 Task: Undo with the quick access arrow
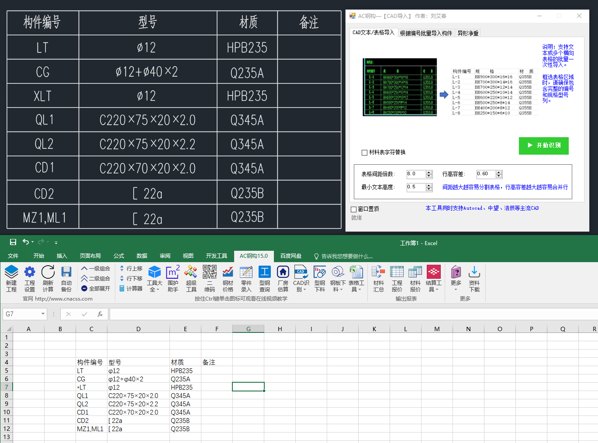click(26, 242)
